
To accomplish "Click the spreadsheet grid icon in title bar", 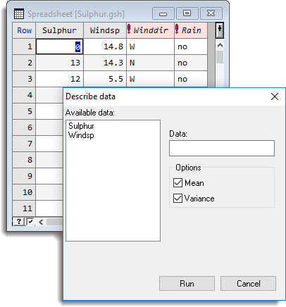I will [19, 13].
